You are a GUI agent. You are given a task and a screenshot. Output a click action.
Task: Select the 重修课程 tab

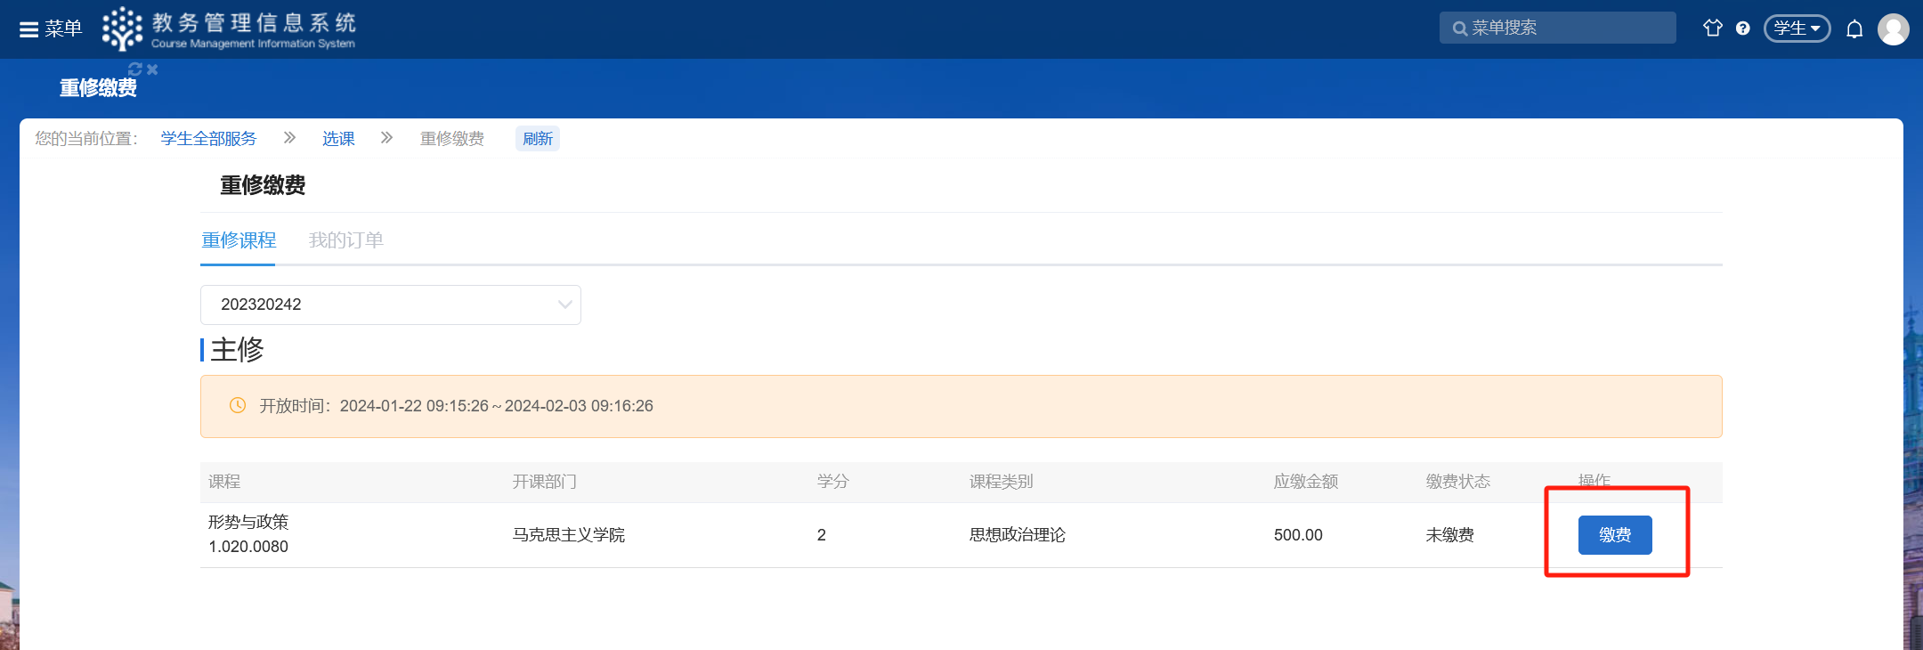pos(239,240)
